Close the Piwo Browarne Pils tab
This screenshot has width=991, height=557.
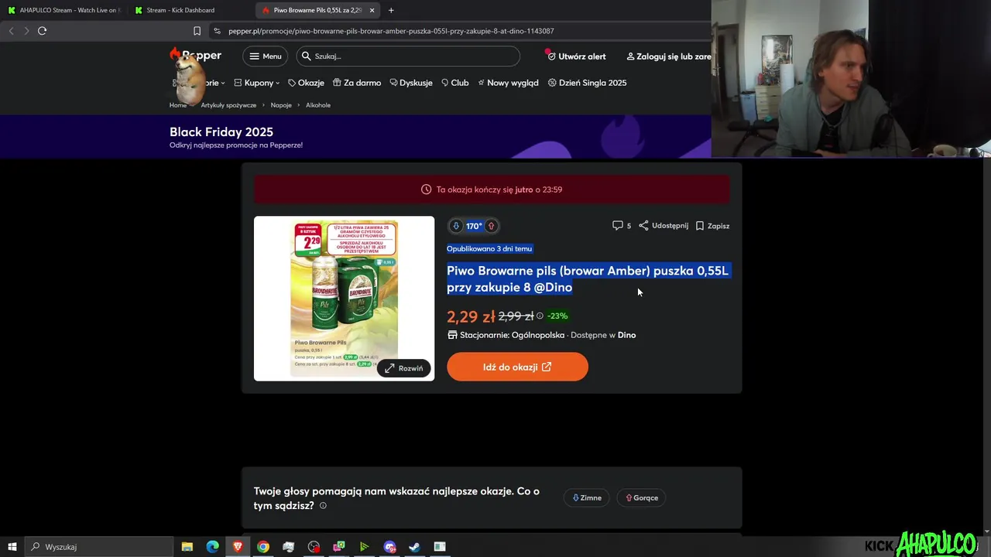372,10
